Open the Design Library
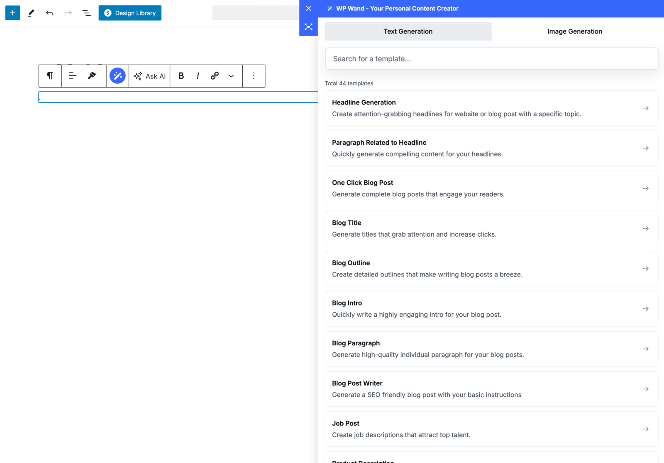The image size is (664, 463). (x=130, y=13)
